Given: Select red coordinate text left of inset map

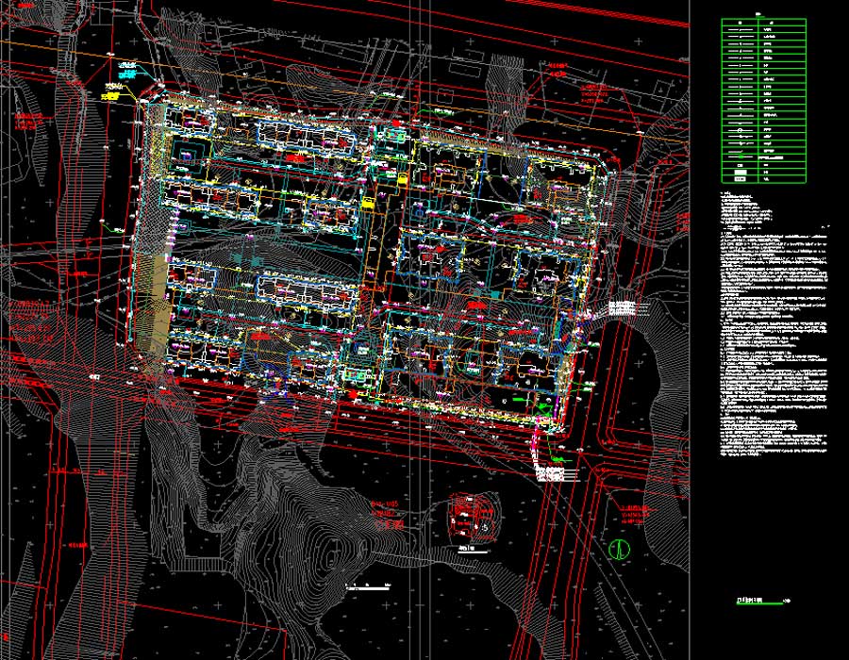Looking at the screenshot, I should pos(387,511).
